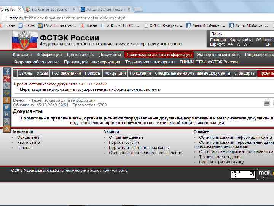Open Свободное программное обеспечение link
Viewport: 274px width, 206px height.
coord(145,153)
